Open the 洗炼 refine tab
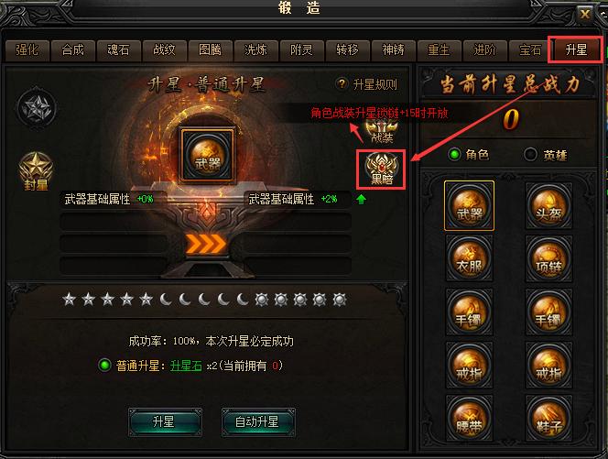 [x=255, y=50]
